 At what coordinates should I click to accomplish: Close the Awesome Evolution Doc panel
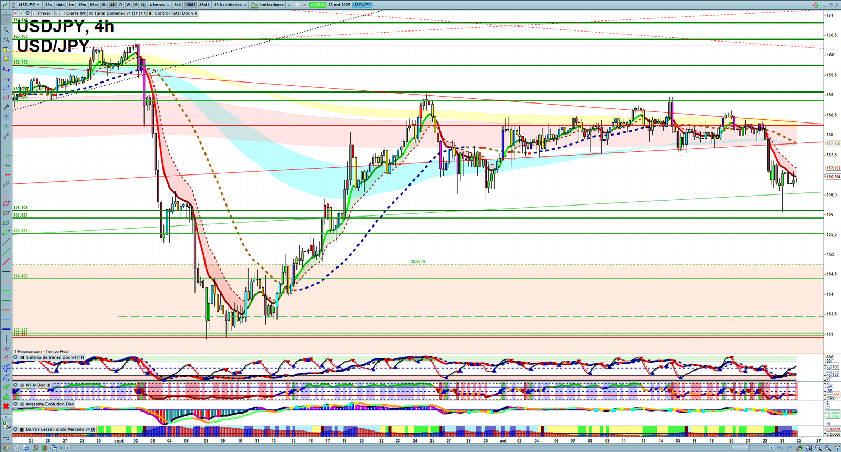coord(16,404)
